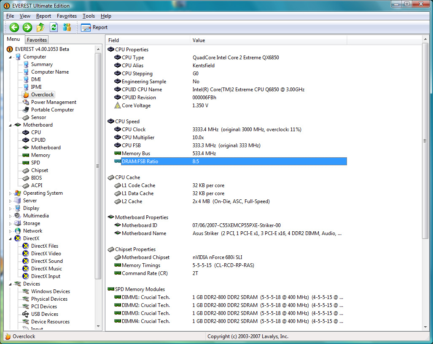Click the CPU Cache section icon

pos(111,177)
